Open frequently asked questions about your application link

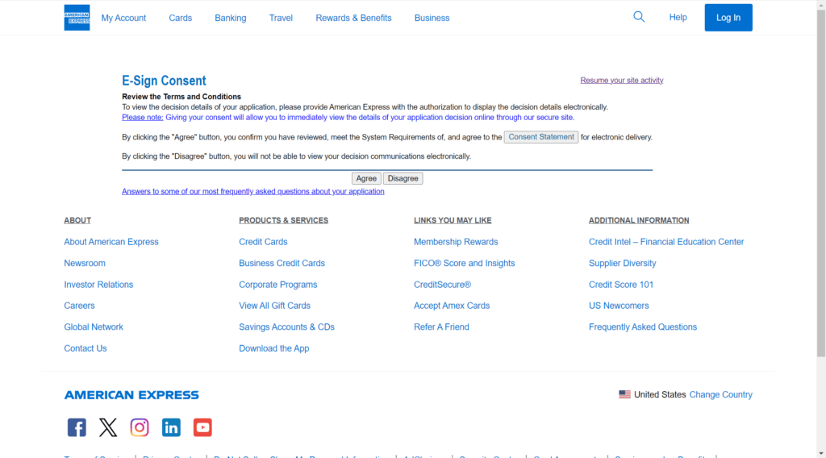point(252,192)
